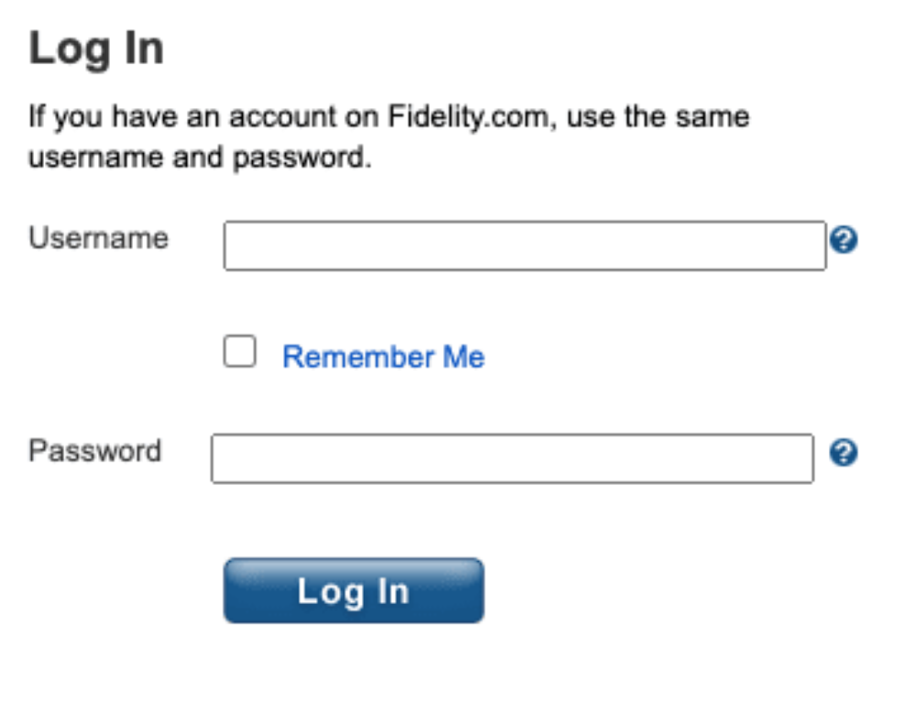The image size is (916, 702).
Task: Click the help icon beside Username field
Action: 844,241
